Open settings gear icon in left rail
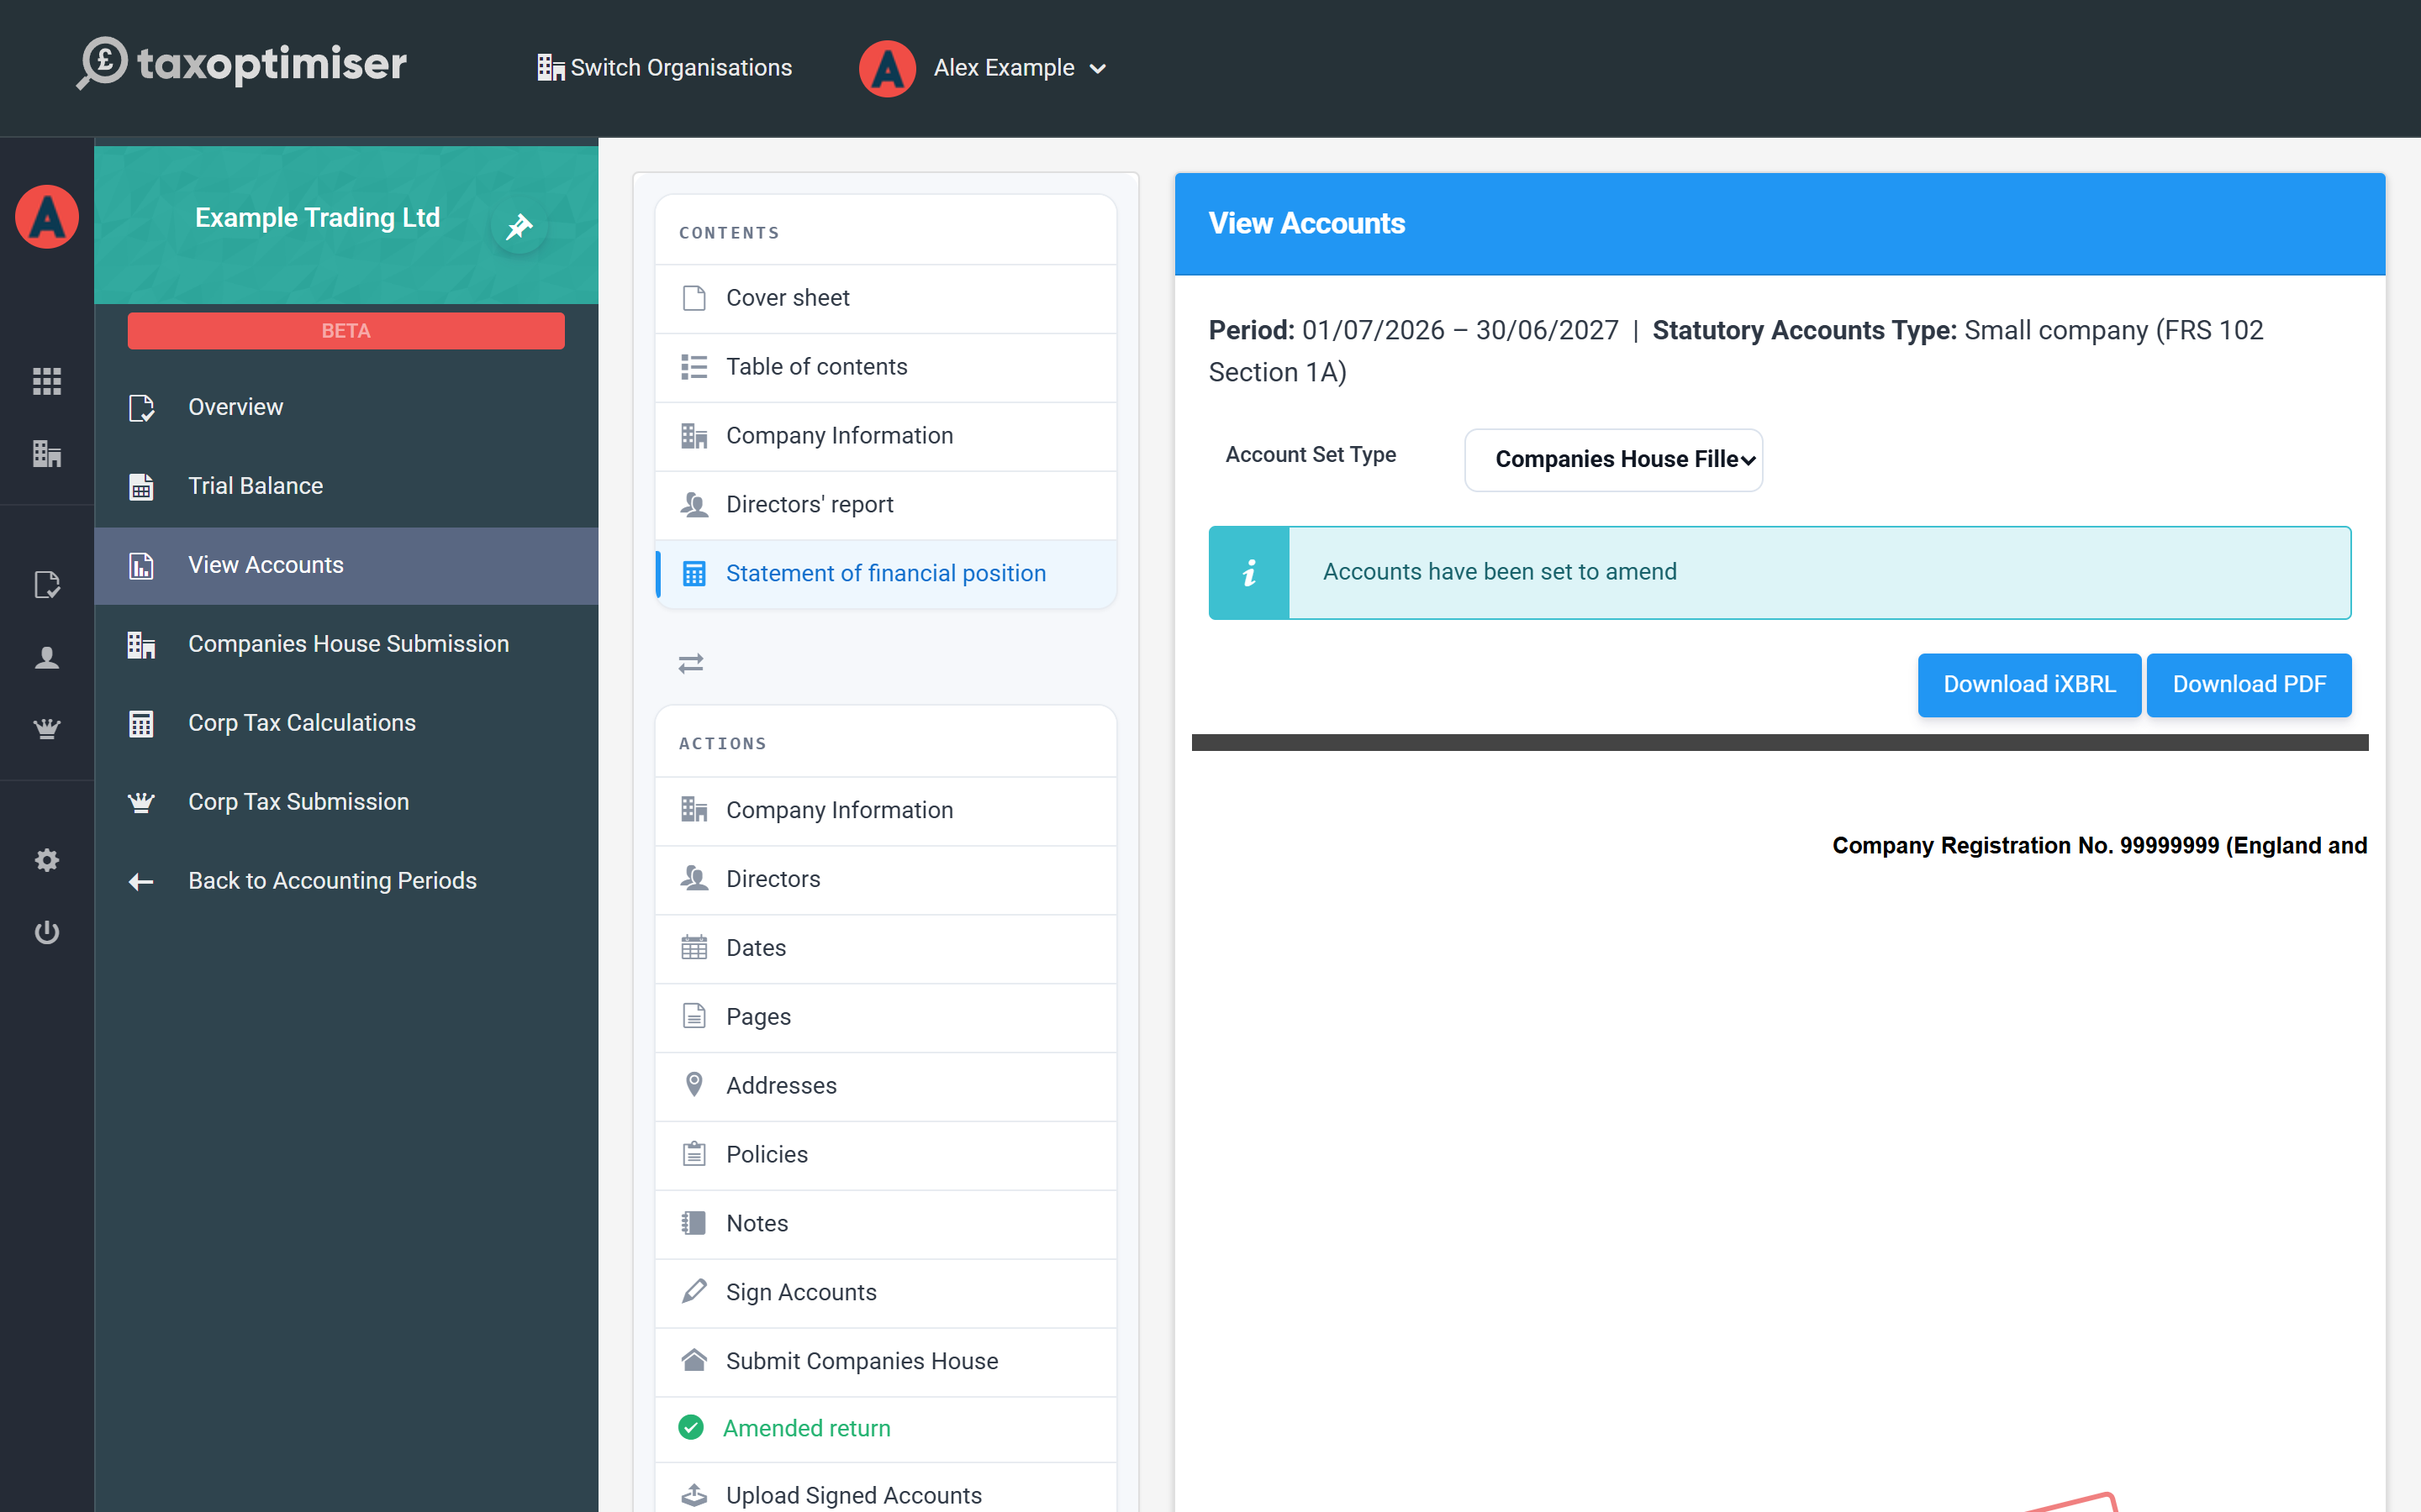 47,860
